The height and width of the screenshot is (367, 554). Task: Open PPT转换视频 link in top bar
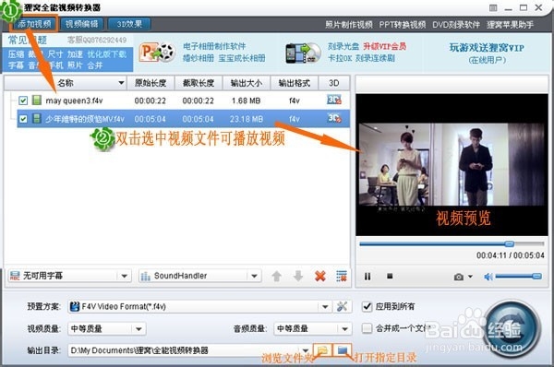tap(403, 25)
